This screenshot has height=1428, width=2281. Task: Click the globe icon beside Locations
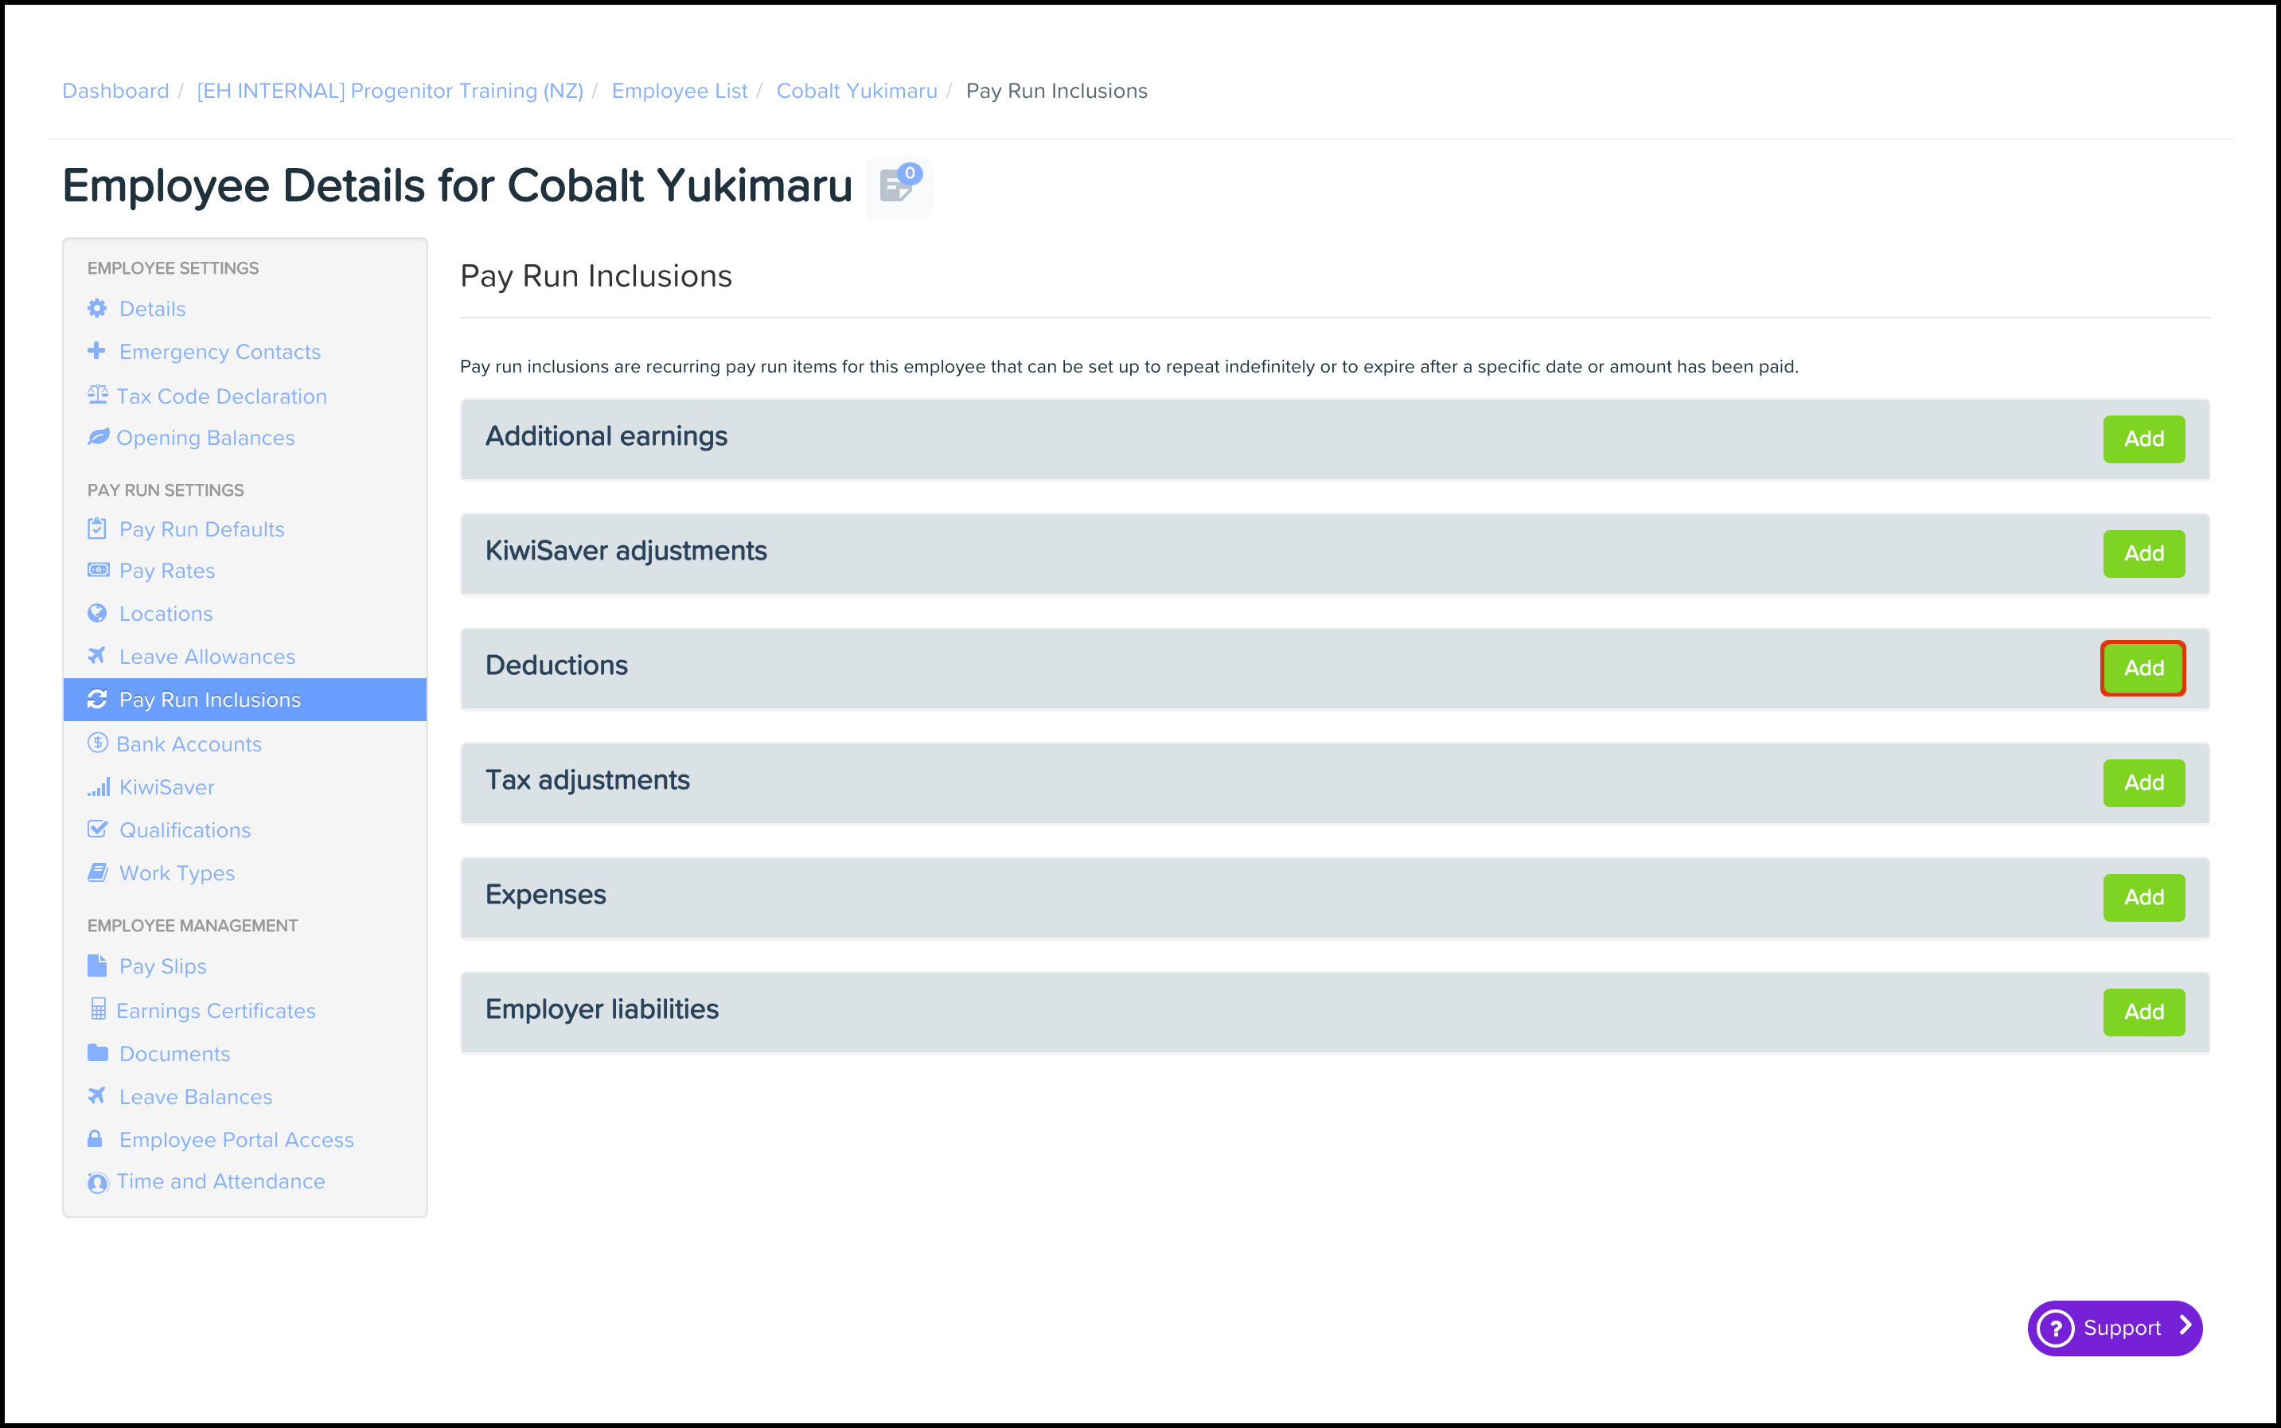tap(97, 613)
